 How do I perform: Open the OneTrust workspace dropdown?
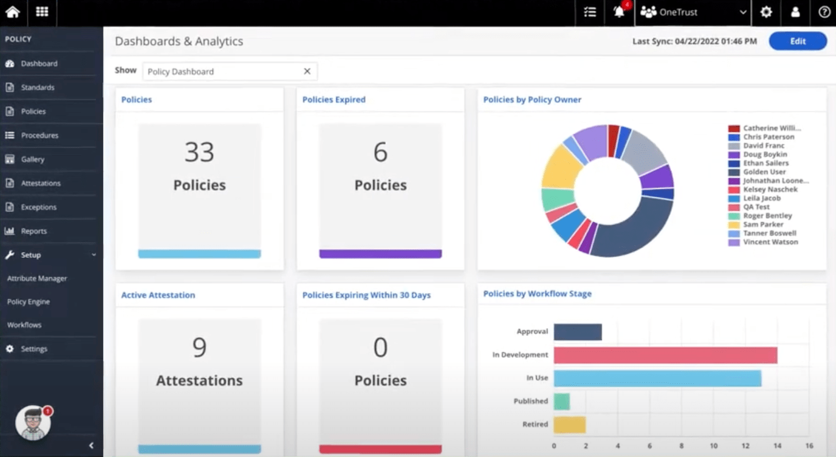691,12
